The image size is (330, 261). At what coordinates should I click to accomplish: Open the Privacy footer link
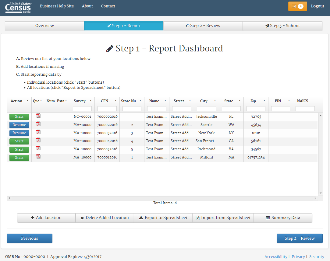click(298, 256)
